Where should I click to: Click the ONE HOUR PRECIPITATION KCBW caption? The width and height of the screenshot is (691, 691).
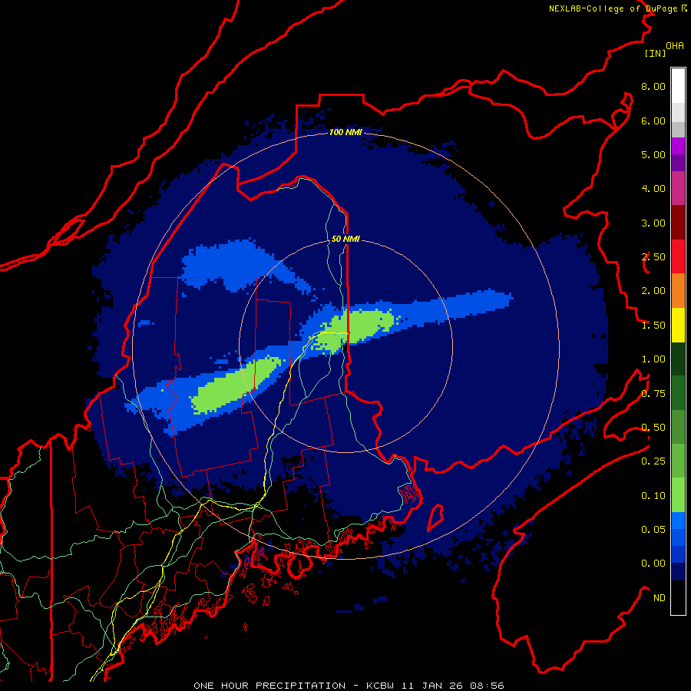[x=349, y=686]
